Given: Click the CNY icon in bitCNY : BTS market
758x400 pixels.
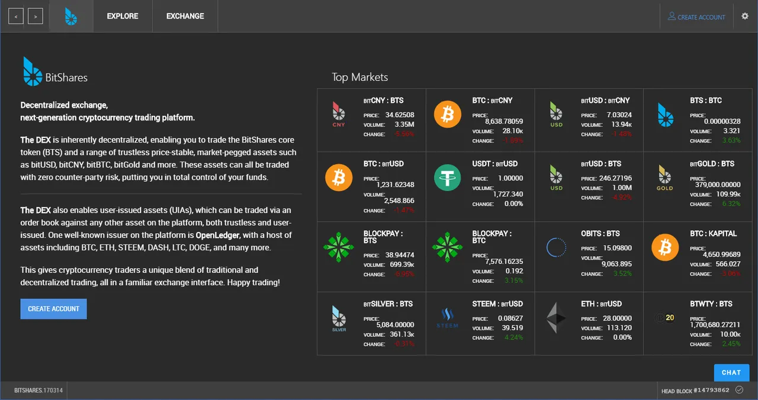Looking at the screenshot, I should tap(339, 115).
